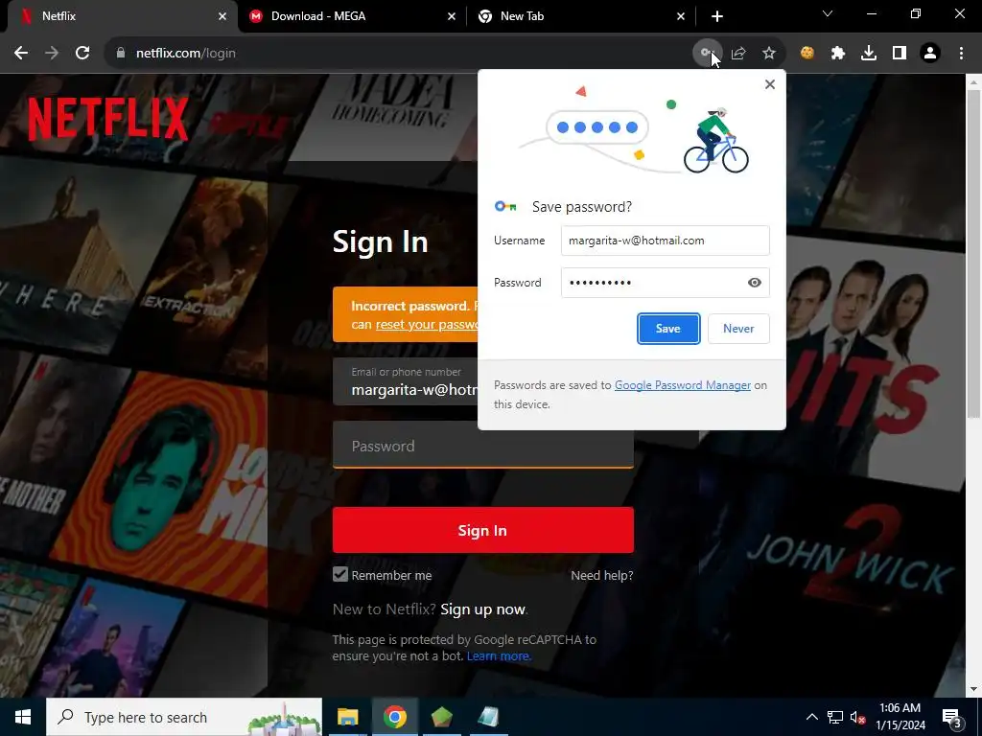Share this page via share icon
The width and height of the screenshot is (982, 736).
738,54
